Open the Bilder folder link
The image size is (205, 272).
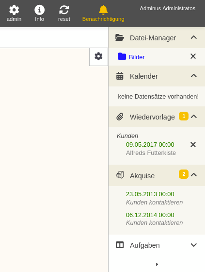pyautogui.click(x=137, y=57)
